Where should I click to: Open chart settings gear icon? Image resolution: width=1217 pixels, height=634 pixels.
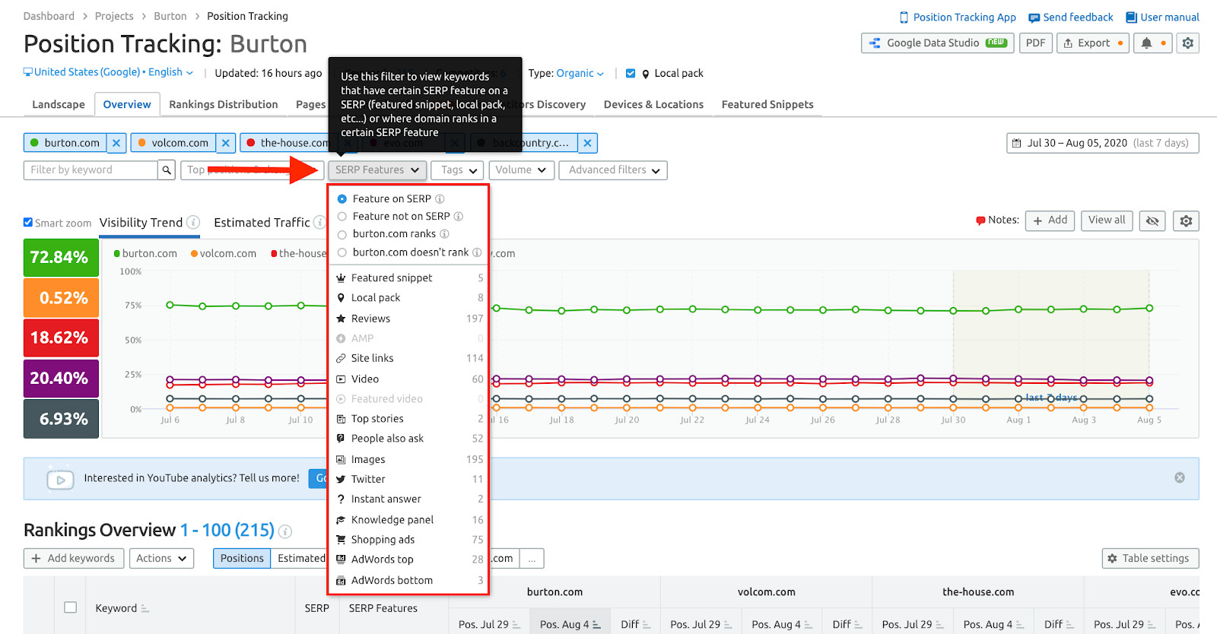(x=1186, y=220)
